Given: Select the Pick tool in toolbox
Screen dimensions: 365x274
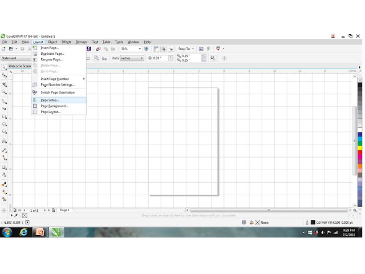Looking at the screenshot, I should (4, 67).
